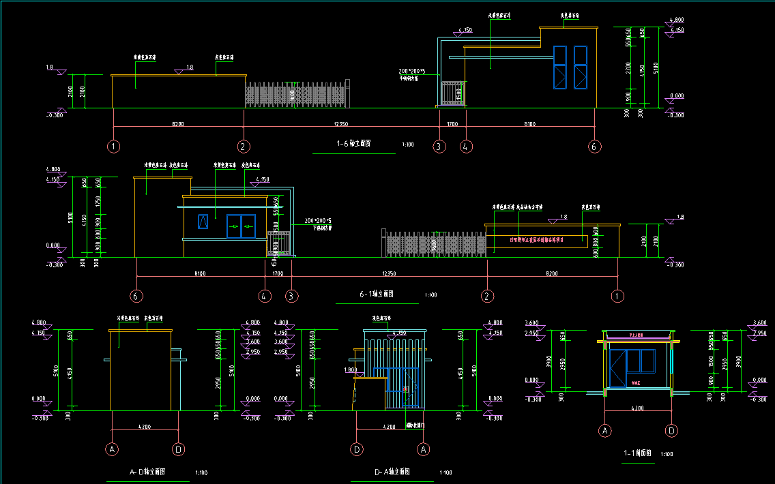
Task: Click the sliding gate in 1-6 elevation
Action: [297, 94]
